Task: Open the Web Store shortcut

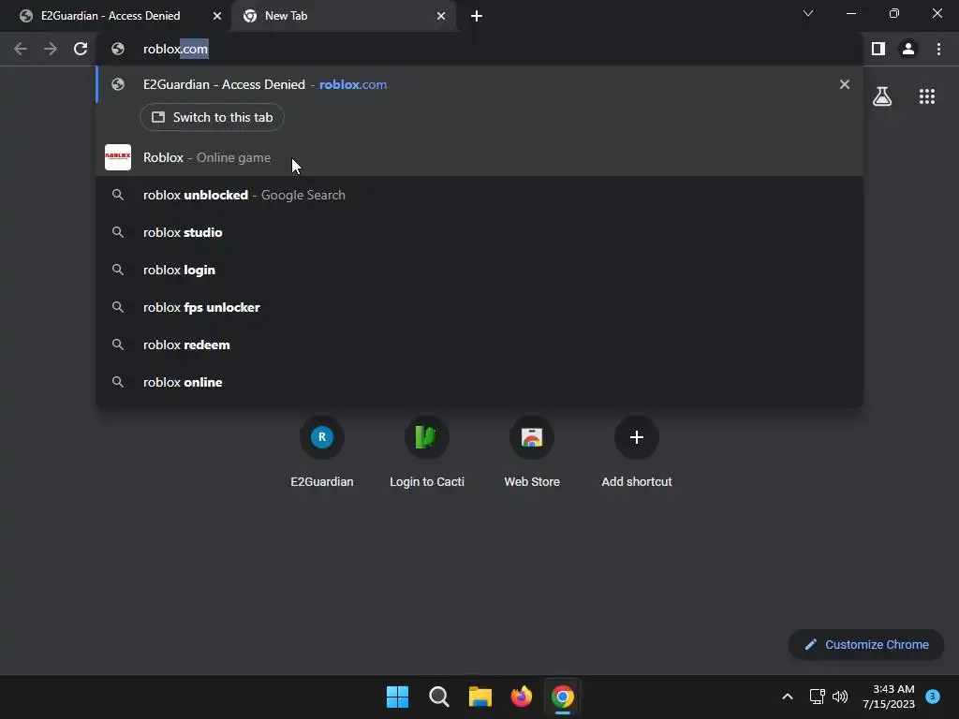Action: 532,452
